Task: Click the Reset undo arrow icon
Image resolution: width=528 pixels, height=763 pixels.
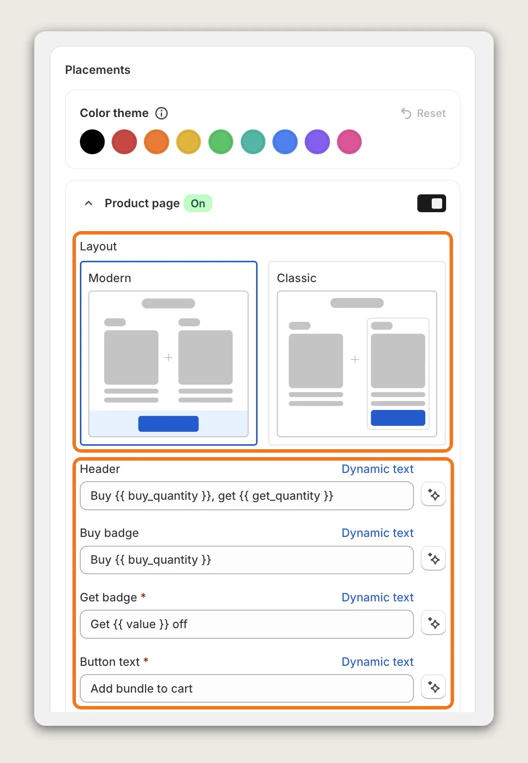Action: 406,114
